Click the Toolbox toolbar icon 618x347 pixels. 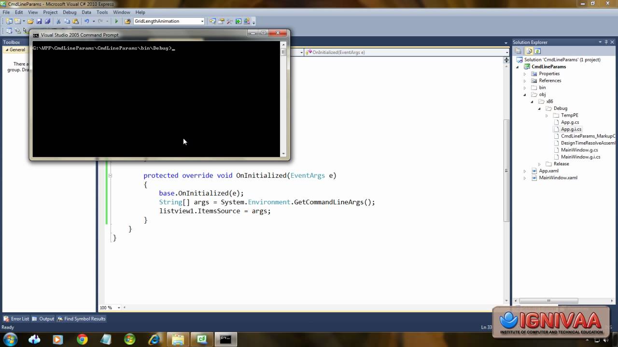230,21
